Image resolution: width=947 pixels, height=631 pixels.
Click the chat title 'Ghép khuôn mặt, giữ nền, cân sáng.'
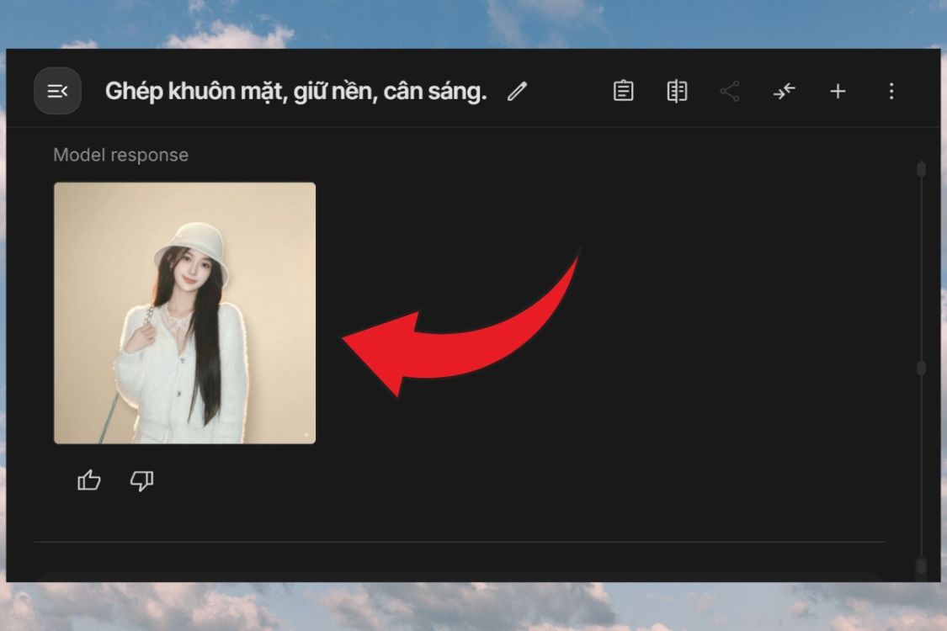pos(295,91)
